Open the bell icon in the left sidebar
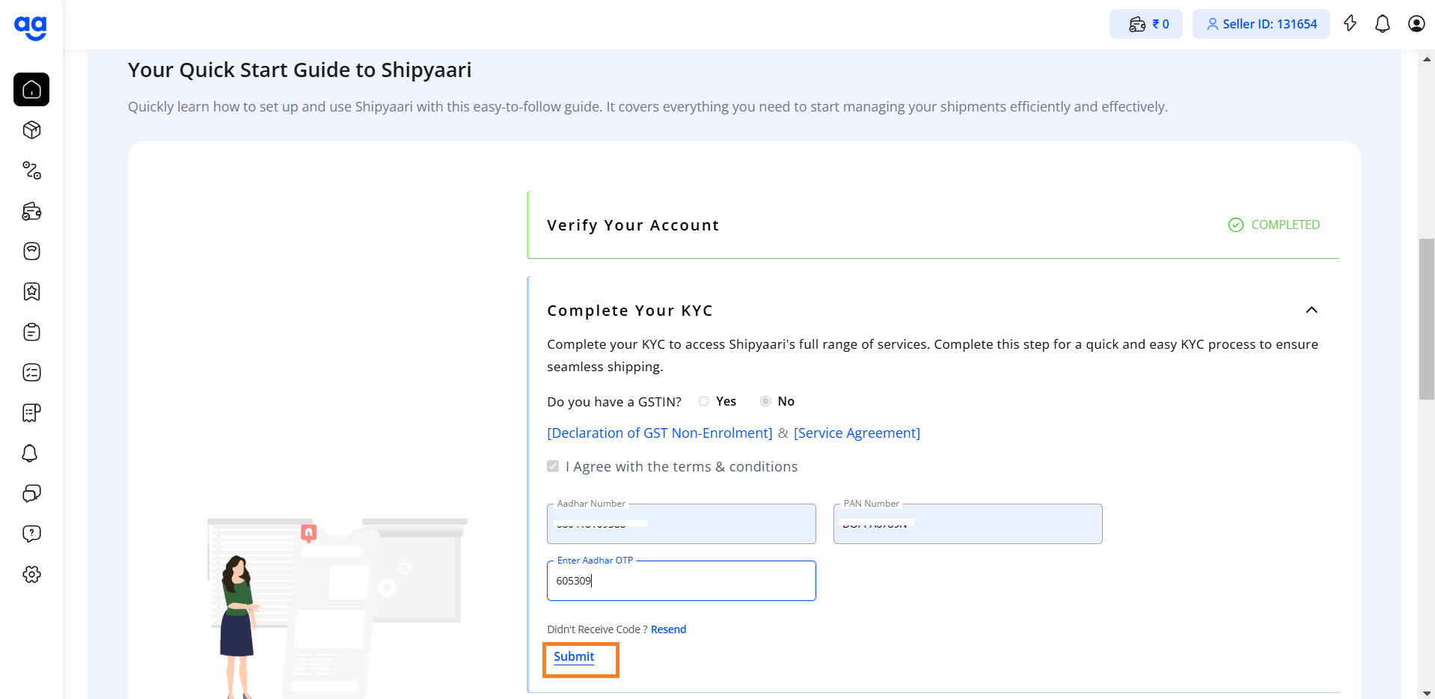The height and width of the screenshot is (699, 1435). 30,454
